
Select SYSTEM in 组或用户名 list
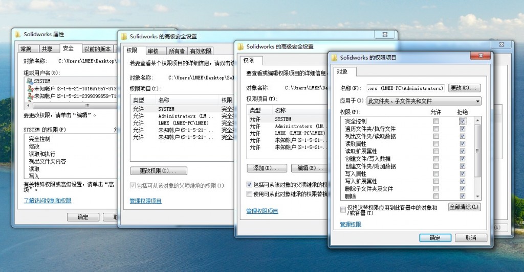[x=72, y=81]
